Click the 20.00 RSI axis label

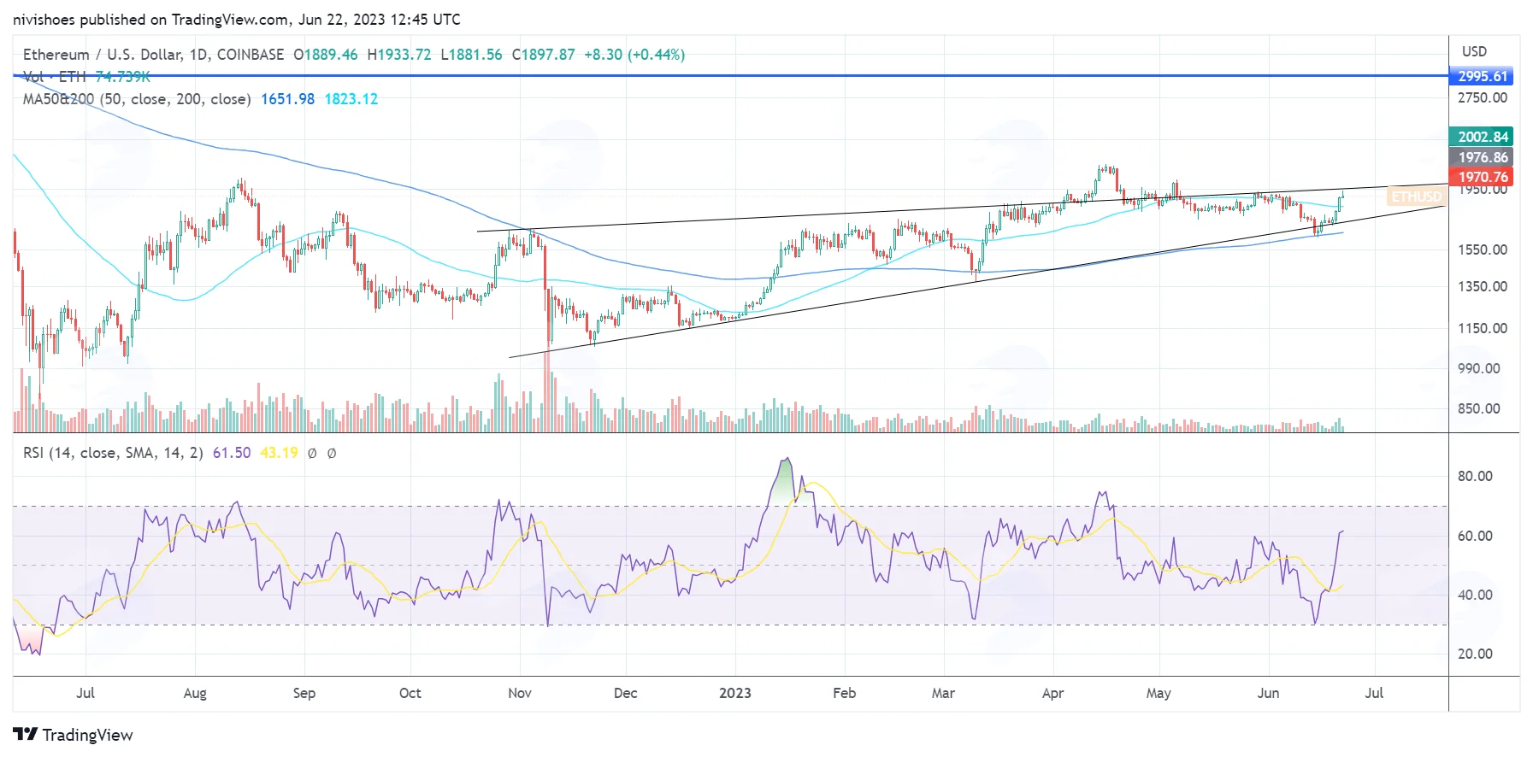[1475, 654]
